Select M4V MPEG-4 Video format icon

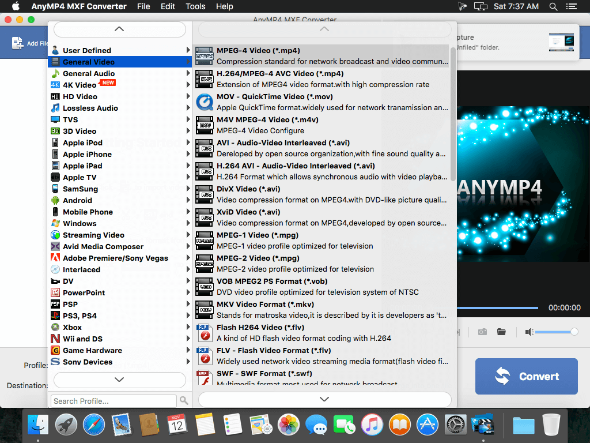[x=205, y=125]
